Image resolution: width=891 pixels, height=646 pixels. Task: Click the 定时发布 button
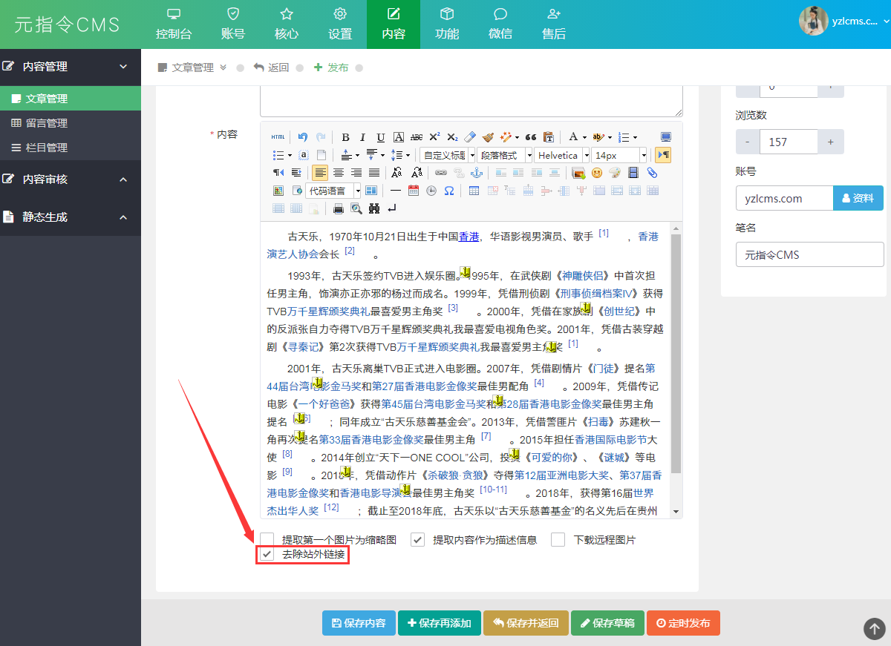[683, 623]
